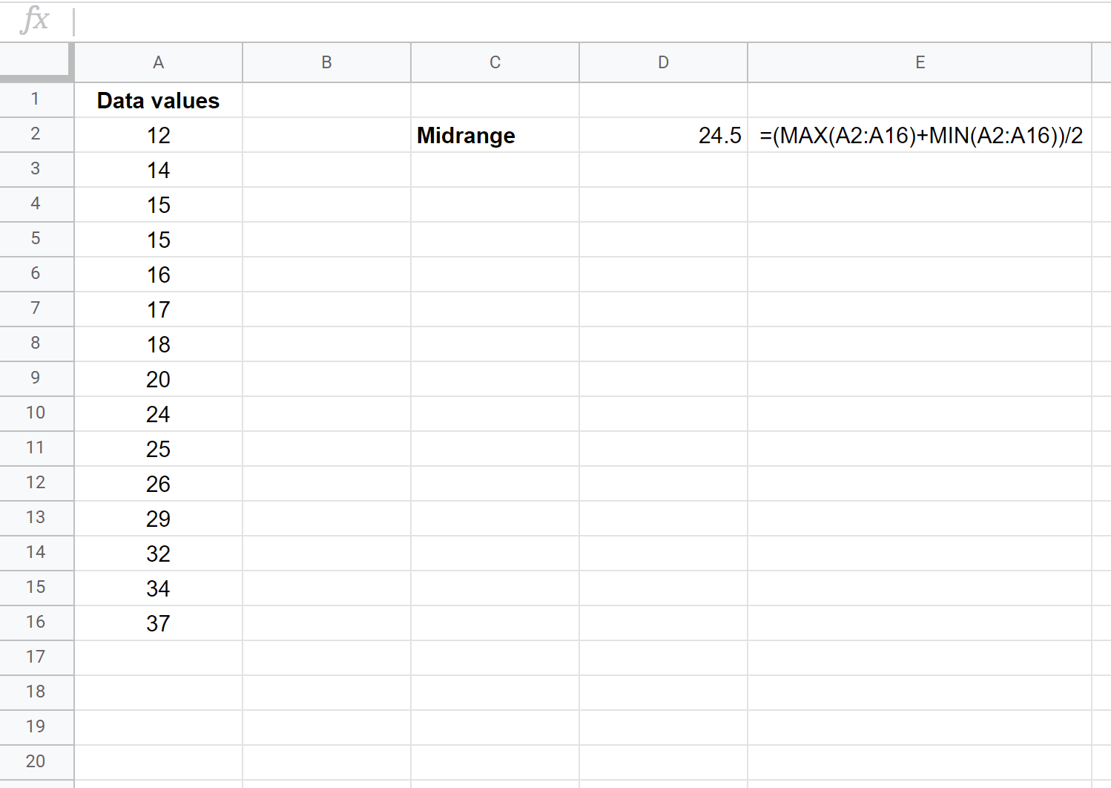Select row 10 header
Screen dimensions: 1111x788
click(36, 413)
